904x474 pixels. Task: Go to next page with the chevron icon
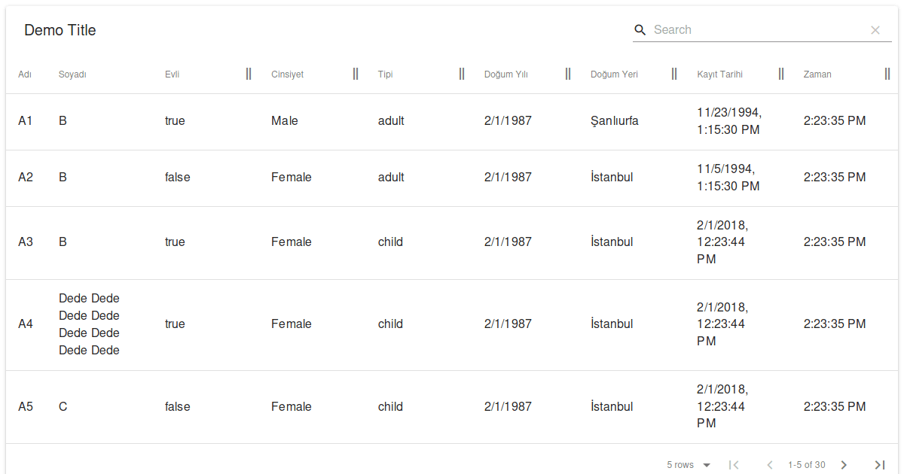[844, 464]
